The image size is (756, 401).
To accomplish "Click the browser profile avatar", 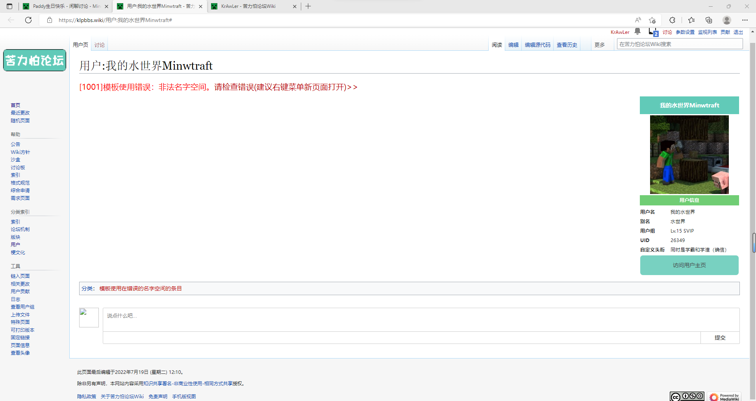I will click(727, 20).
